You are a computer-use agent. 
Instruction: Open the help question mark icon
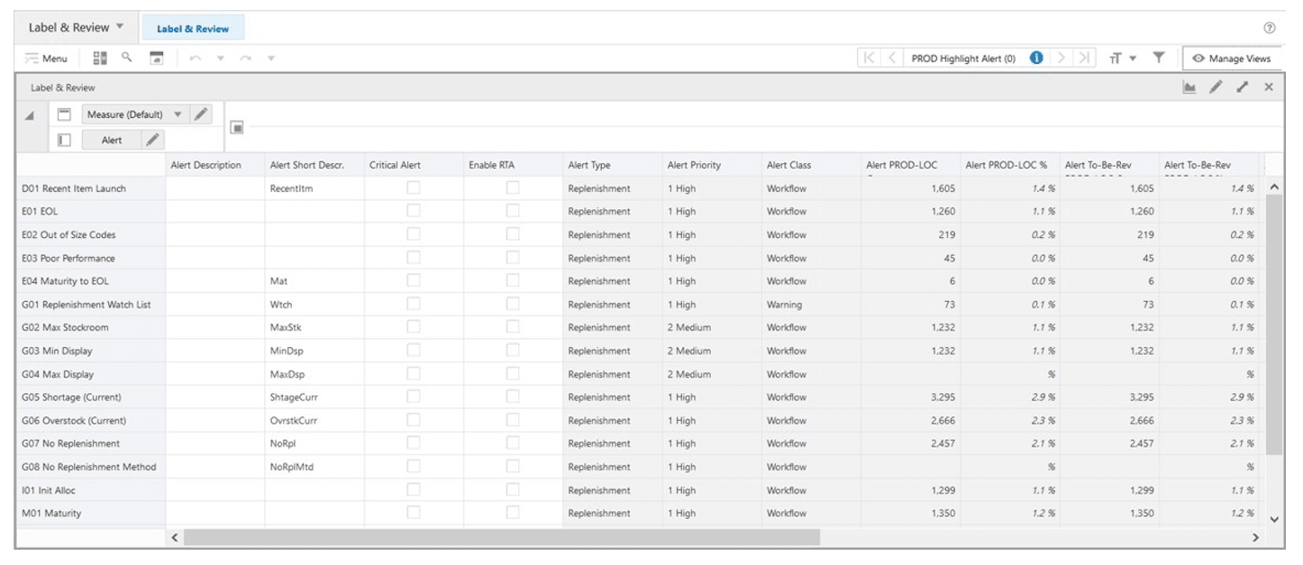pos(1270,28)
